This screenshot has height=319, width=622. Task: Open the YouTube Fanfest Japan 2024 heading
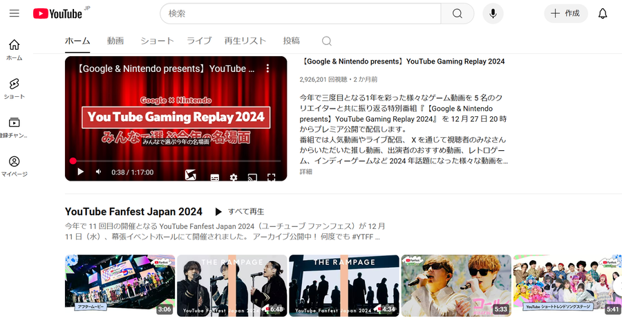click(133, 212)
